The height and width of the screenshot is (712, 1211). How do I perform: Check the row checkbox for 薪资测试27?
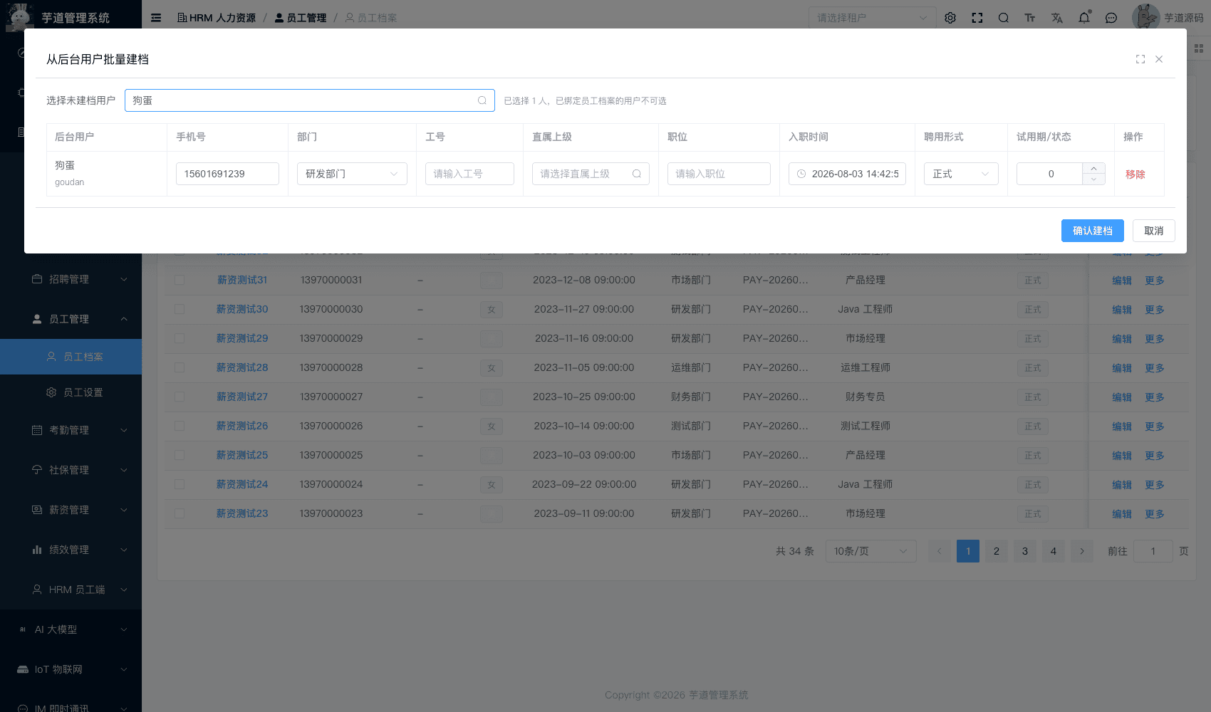[180, 397]
